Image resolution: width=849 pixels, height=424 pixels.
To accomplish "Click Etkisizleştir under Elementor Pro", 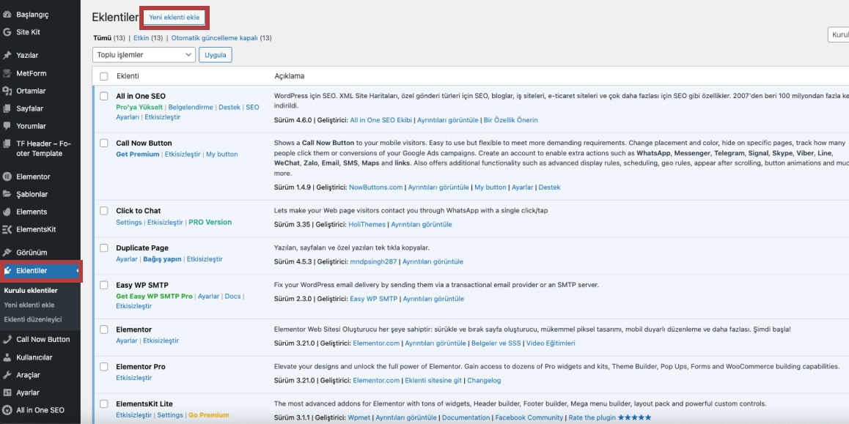I will (133, 378).
